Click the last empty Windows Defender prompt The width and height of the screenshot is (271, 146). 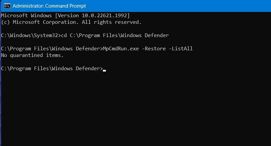pos(52,69)
